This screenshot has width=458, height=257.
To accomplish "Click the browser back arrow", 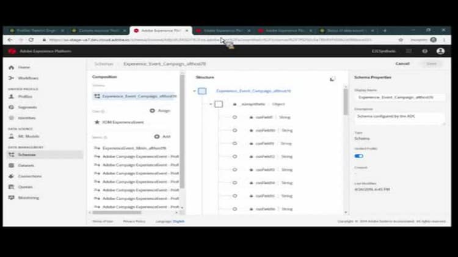I will pyautogui.click(x=10, y=40).
